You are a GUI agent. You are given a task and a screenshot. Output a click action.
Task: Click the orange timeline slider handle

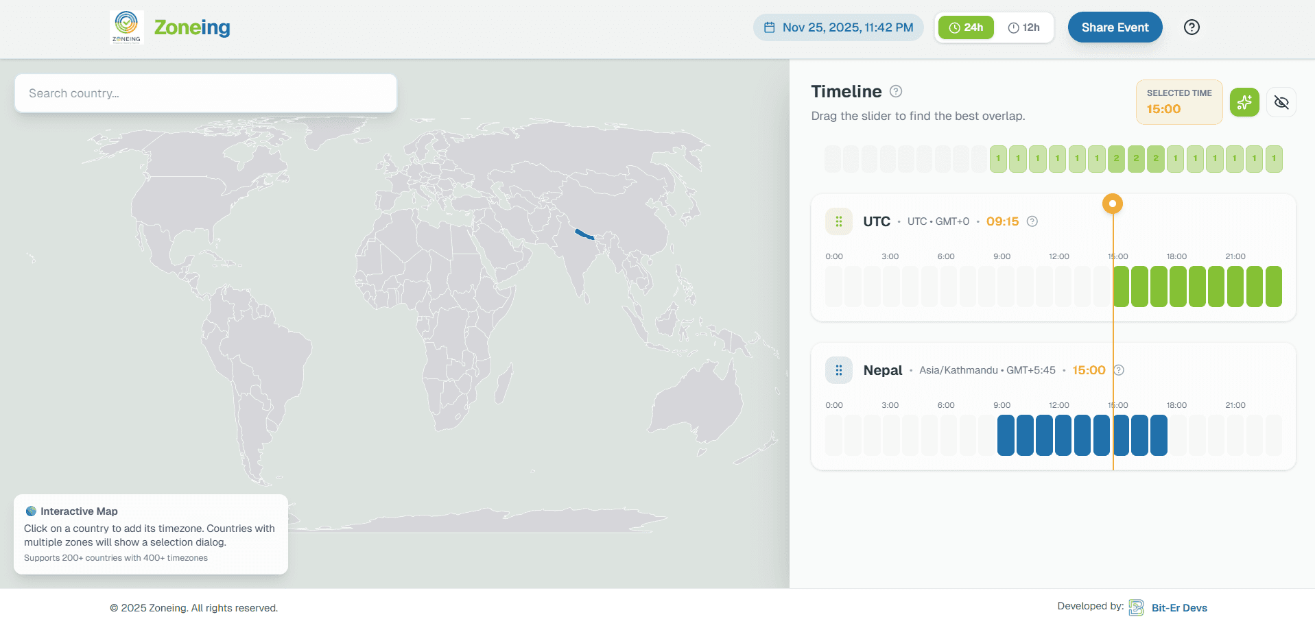1113,204
